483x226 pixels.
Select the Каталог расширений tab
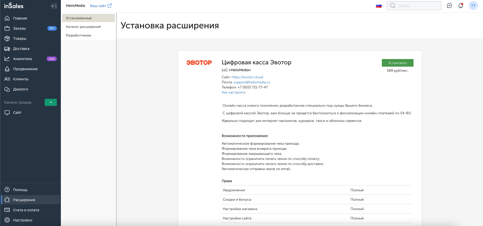(88, 27)
